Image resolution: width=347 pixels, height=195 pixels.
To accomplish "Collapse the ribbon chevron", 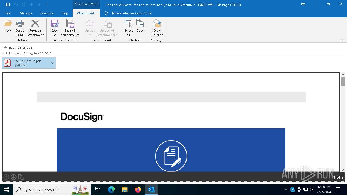I will click(343, 40).
